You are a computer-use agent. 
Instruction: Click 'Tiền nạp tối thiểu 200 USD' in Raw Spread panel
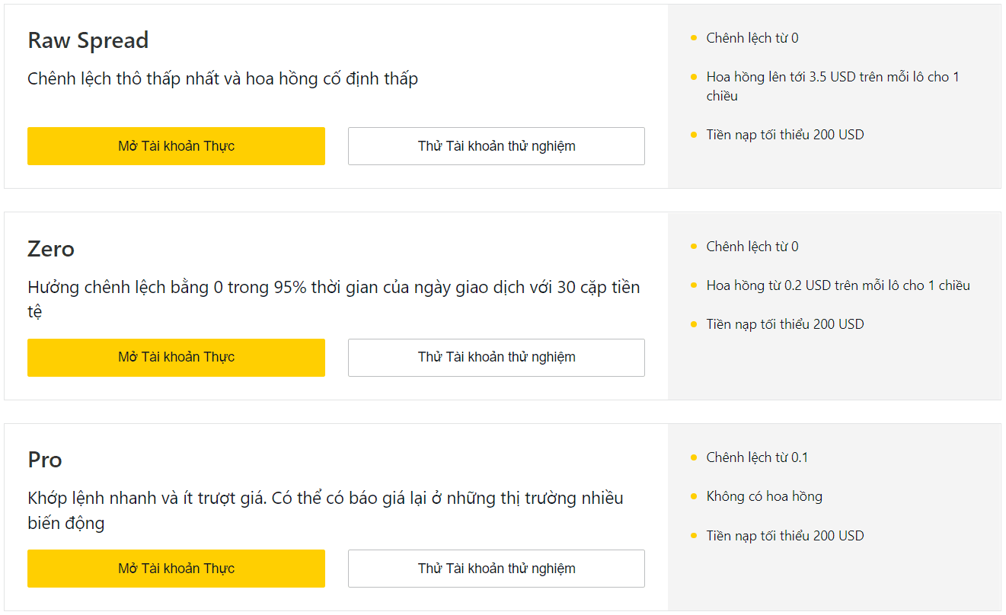(x=785, y=135)
